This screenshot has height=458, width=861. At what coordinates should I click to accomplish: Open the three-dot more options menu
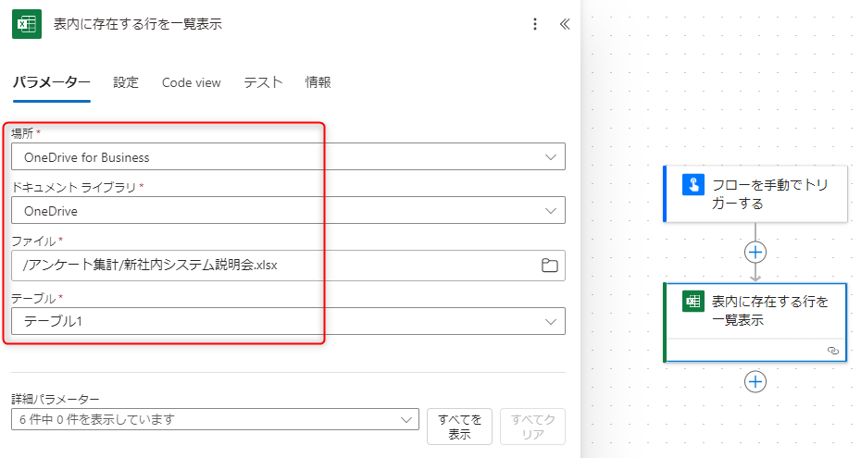click(535, 24)
